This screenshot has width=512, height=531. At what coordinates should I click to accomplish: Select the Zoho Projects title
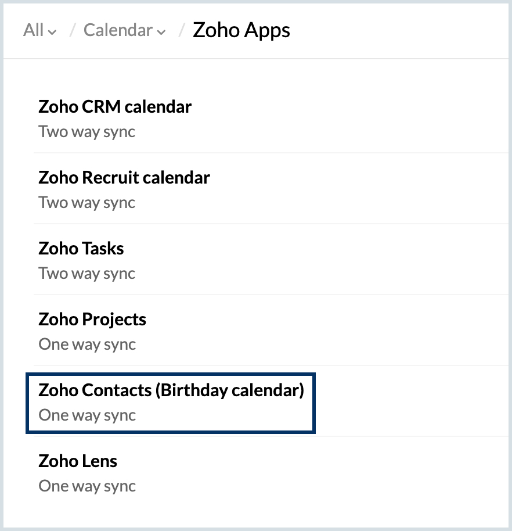(92, 320)
